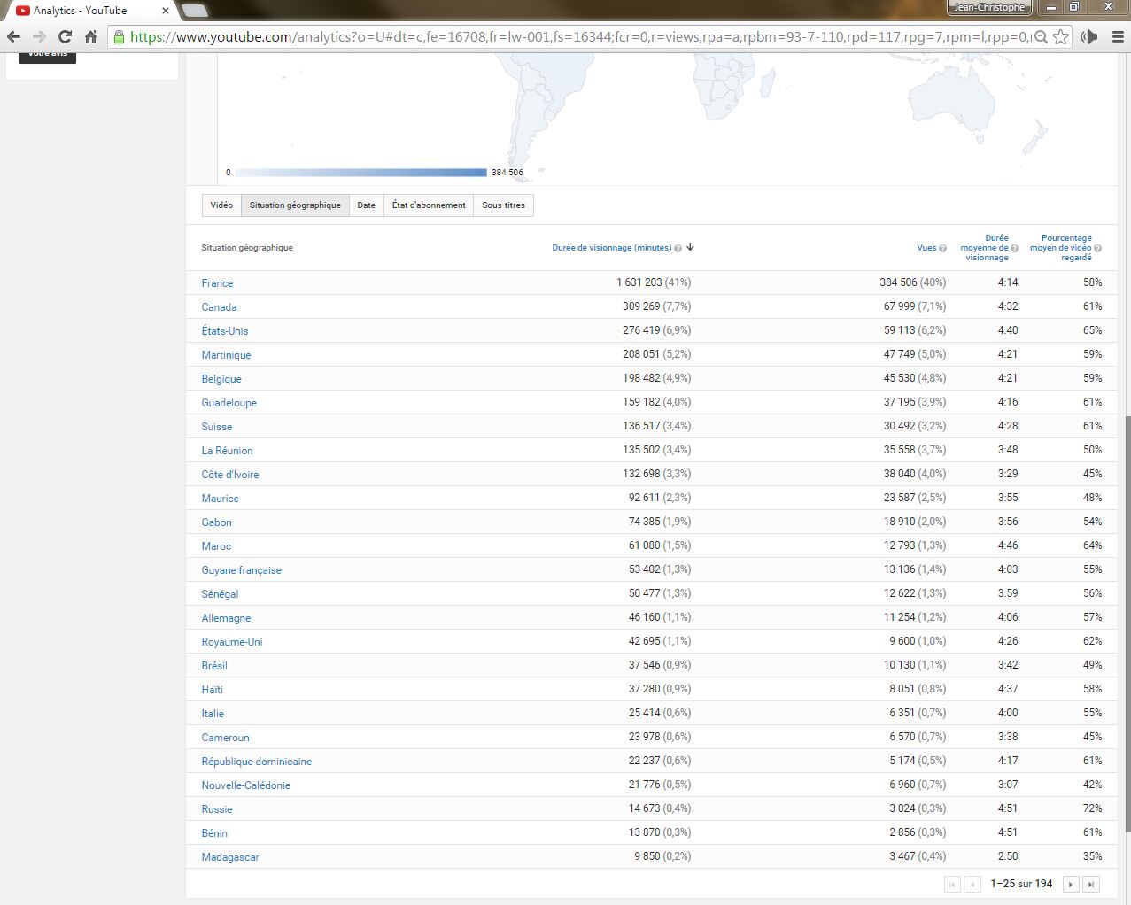Click the blue map legend gradient bar
The image size is (1131, 905).
click(x=361, y=173)
